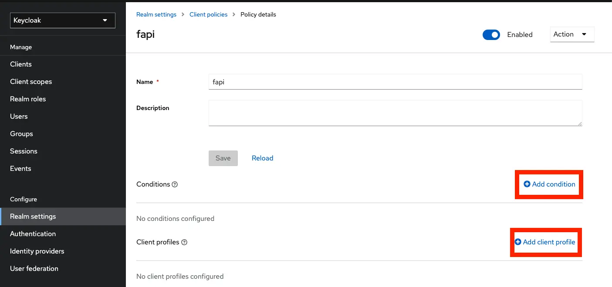
Task: Select Realm settings in the sidebar
Action: pyautogui.click(x=33, y=216)
